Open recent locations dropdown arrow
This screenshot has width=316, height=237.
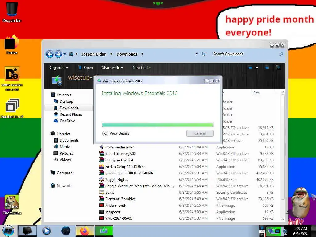[x=65, y=54]
